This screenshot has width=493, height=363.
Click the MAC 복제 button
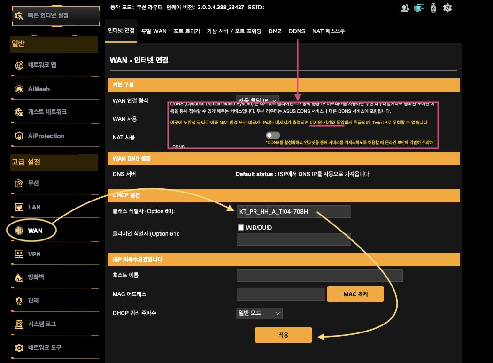(x=355, y=294)
